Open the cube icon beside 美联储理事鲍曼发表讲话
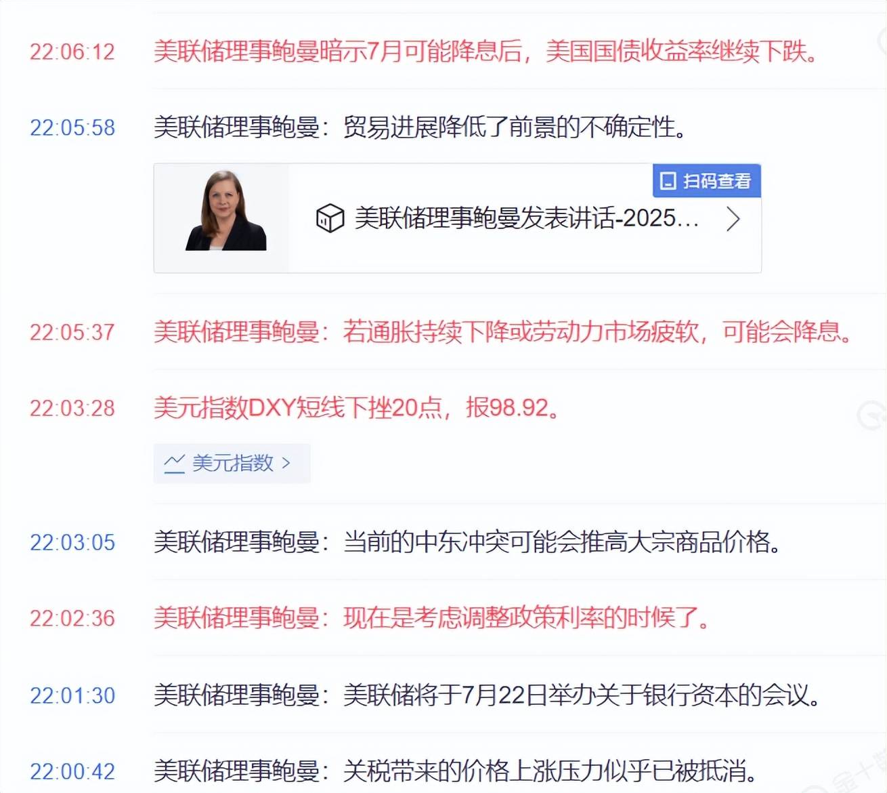Image resolution: width=887 pixels, height=793 pixels. (330, 218)
